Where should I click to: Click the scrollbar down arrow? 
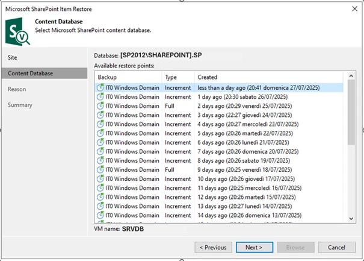(x=351, y=219)
